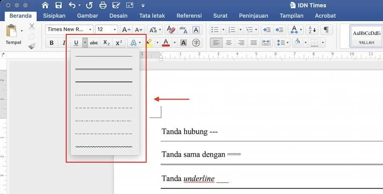The width and height of the screenshot is (383, 194).
Task: Save the document with the floppy icon
Action: [58, 5]
